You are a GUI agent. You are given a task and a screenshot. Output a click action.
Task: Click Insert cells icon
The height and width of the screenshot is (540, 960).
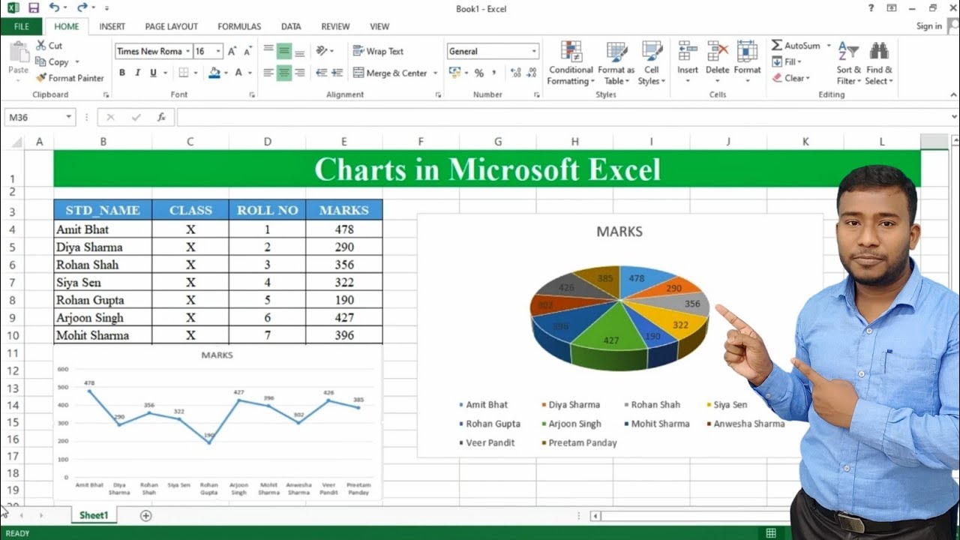(x=687, y=51)
